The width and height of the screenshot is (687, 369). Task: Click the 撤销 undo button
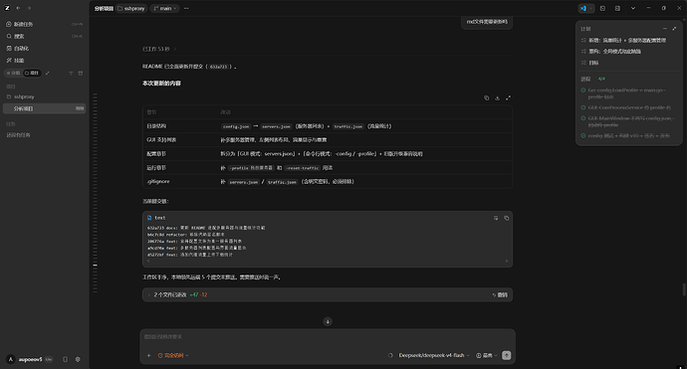[500, 295]
